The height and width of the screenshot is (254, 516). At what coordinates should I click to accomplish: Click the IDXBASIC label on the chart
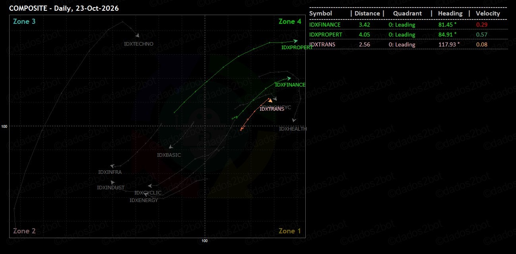tap(169, 155)
